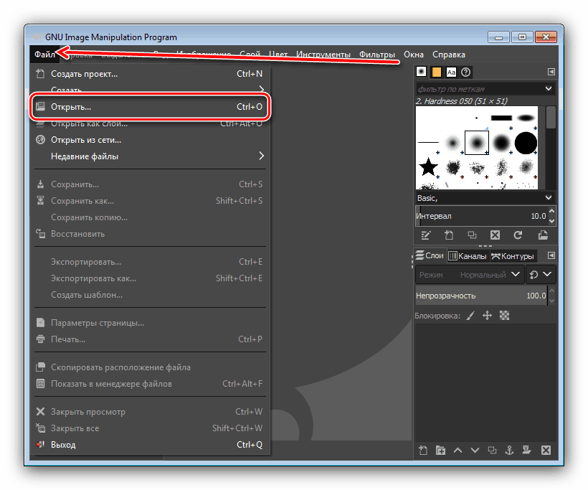588x490 pixels.
Task: Lower the layer with down arrow
Action: pos(475,451)
